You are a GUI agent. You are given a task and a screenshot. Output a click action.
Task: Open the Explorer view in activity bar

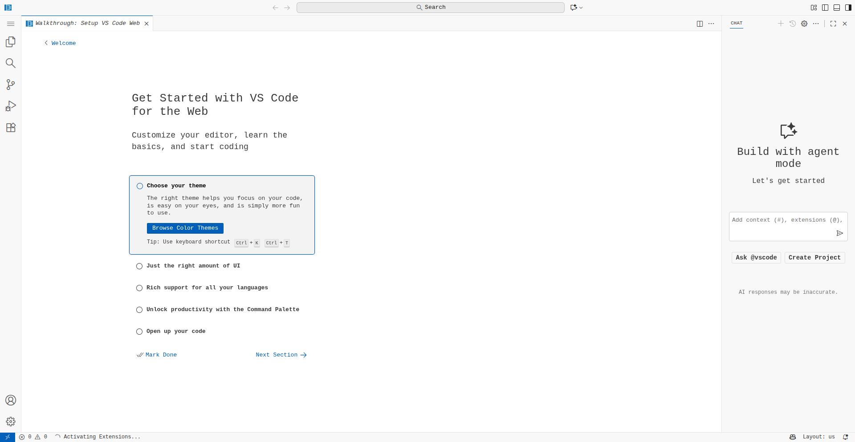[x=11, y=42]
